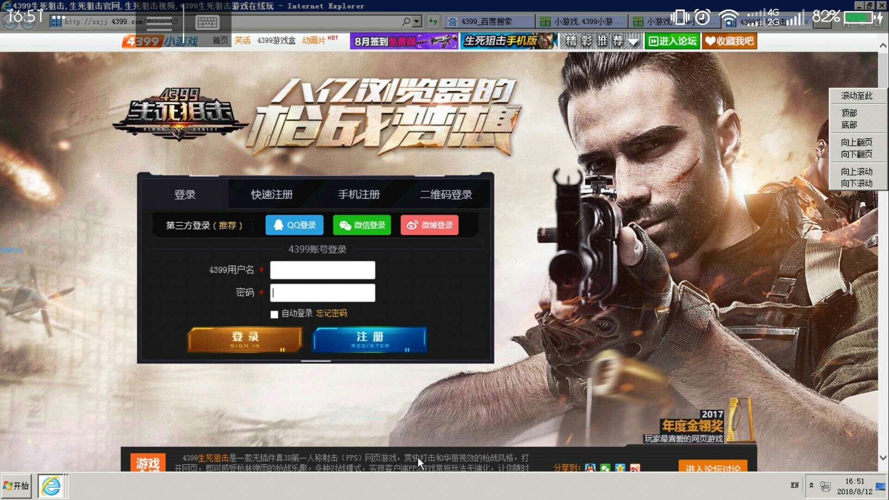Open the 忘记密码 link
Viewport: 889px width, 500px height.
332,313
